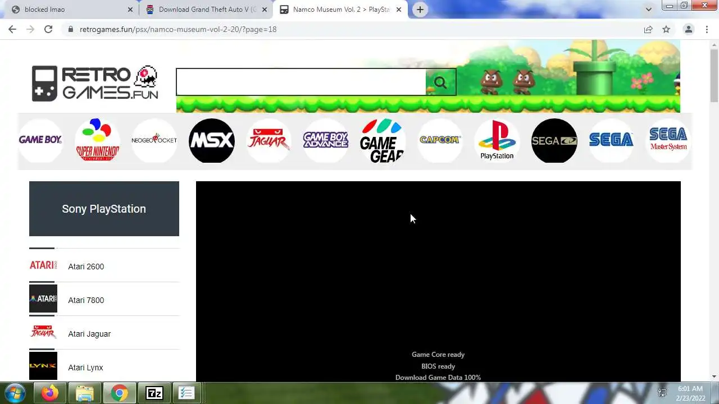719x404 pixels.
Task: Switch to the Download Grand Theft Auto V tab
Action: click(x=207, y=10)
